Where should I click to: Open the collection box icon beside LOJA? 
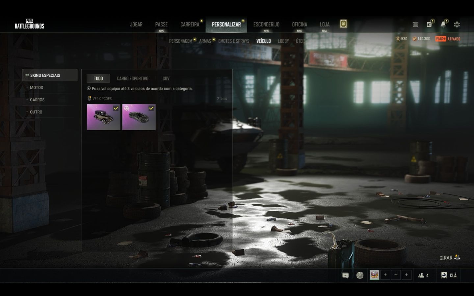343,24
